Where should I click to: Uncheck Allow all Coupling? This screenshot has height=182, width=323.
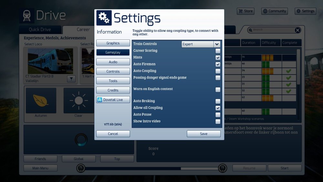tap(218, 108)
